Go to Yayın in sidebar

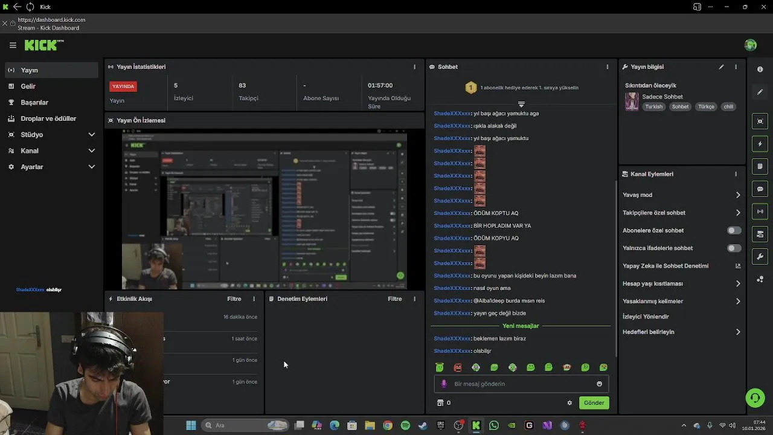(51, 70)
